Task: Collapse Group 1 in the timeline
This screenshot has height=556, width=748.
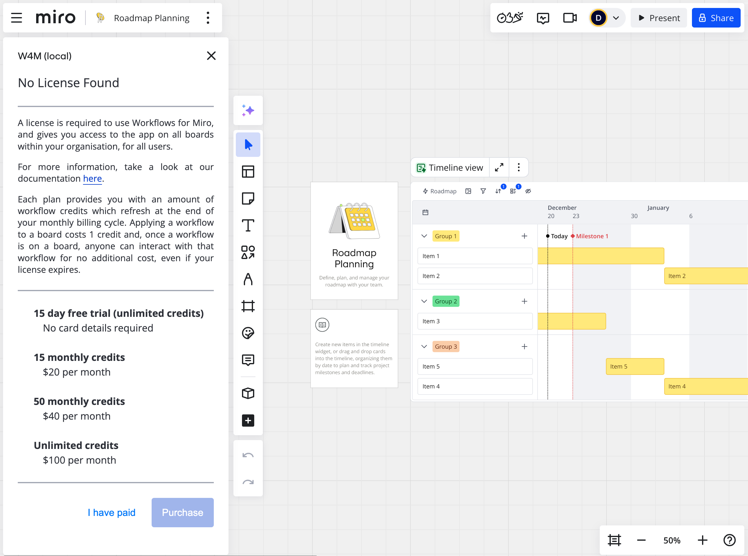Action: point(424,236)
